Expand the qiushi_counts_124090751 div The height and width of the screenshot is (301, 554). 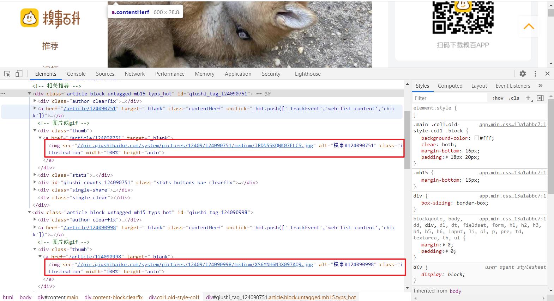35,182
